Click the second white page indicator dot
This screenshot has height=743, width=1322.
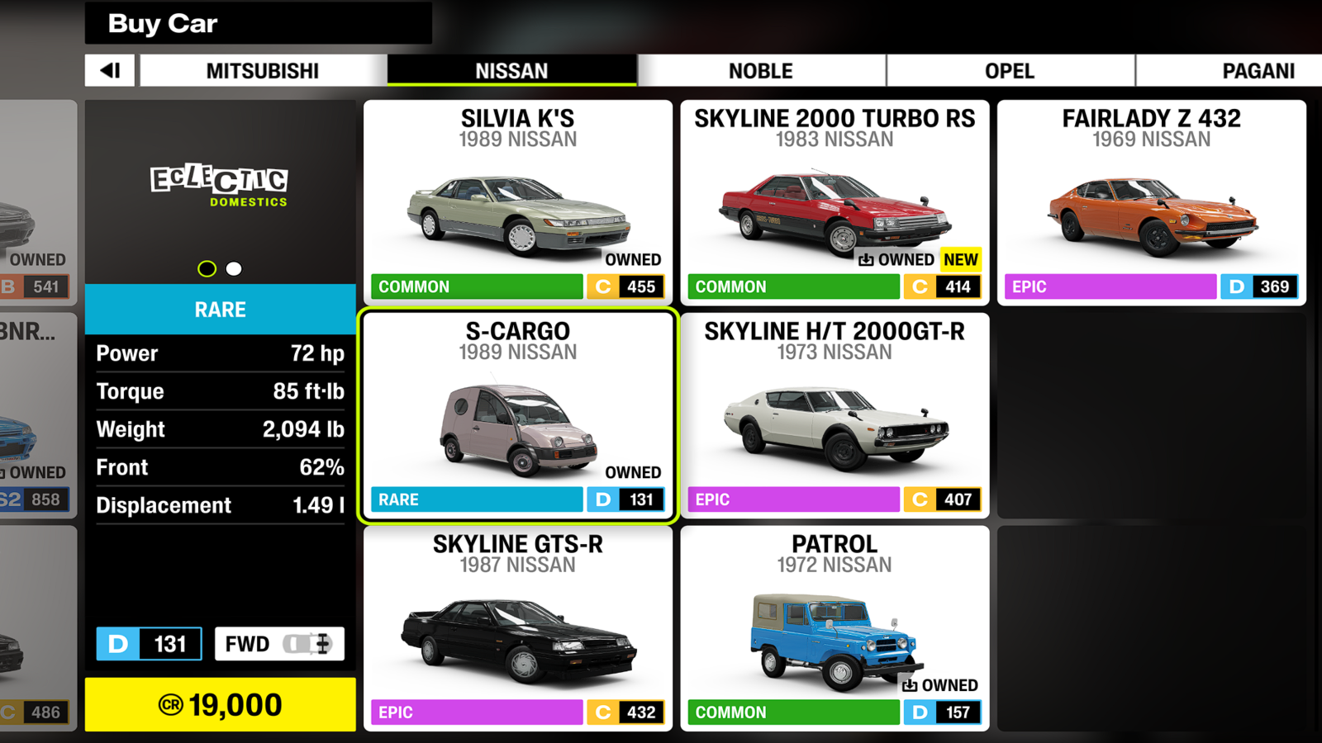pyautogui.click(x=234, y=269)
